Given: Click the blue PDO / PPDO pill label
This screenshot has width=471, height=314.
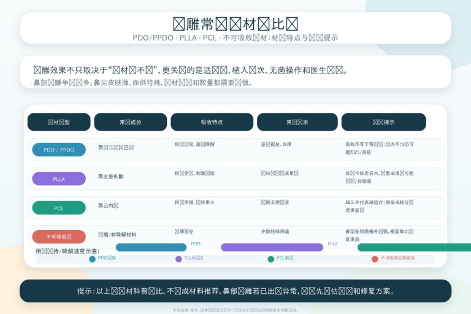Looking at the screenshot, I should [59, 150].
